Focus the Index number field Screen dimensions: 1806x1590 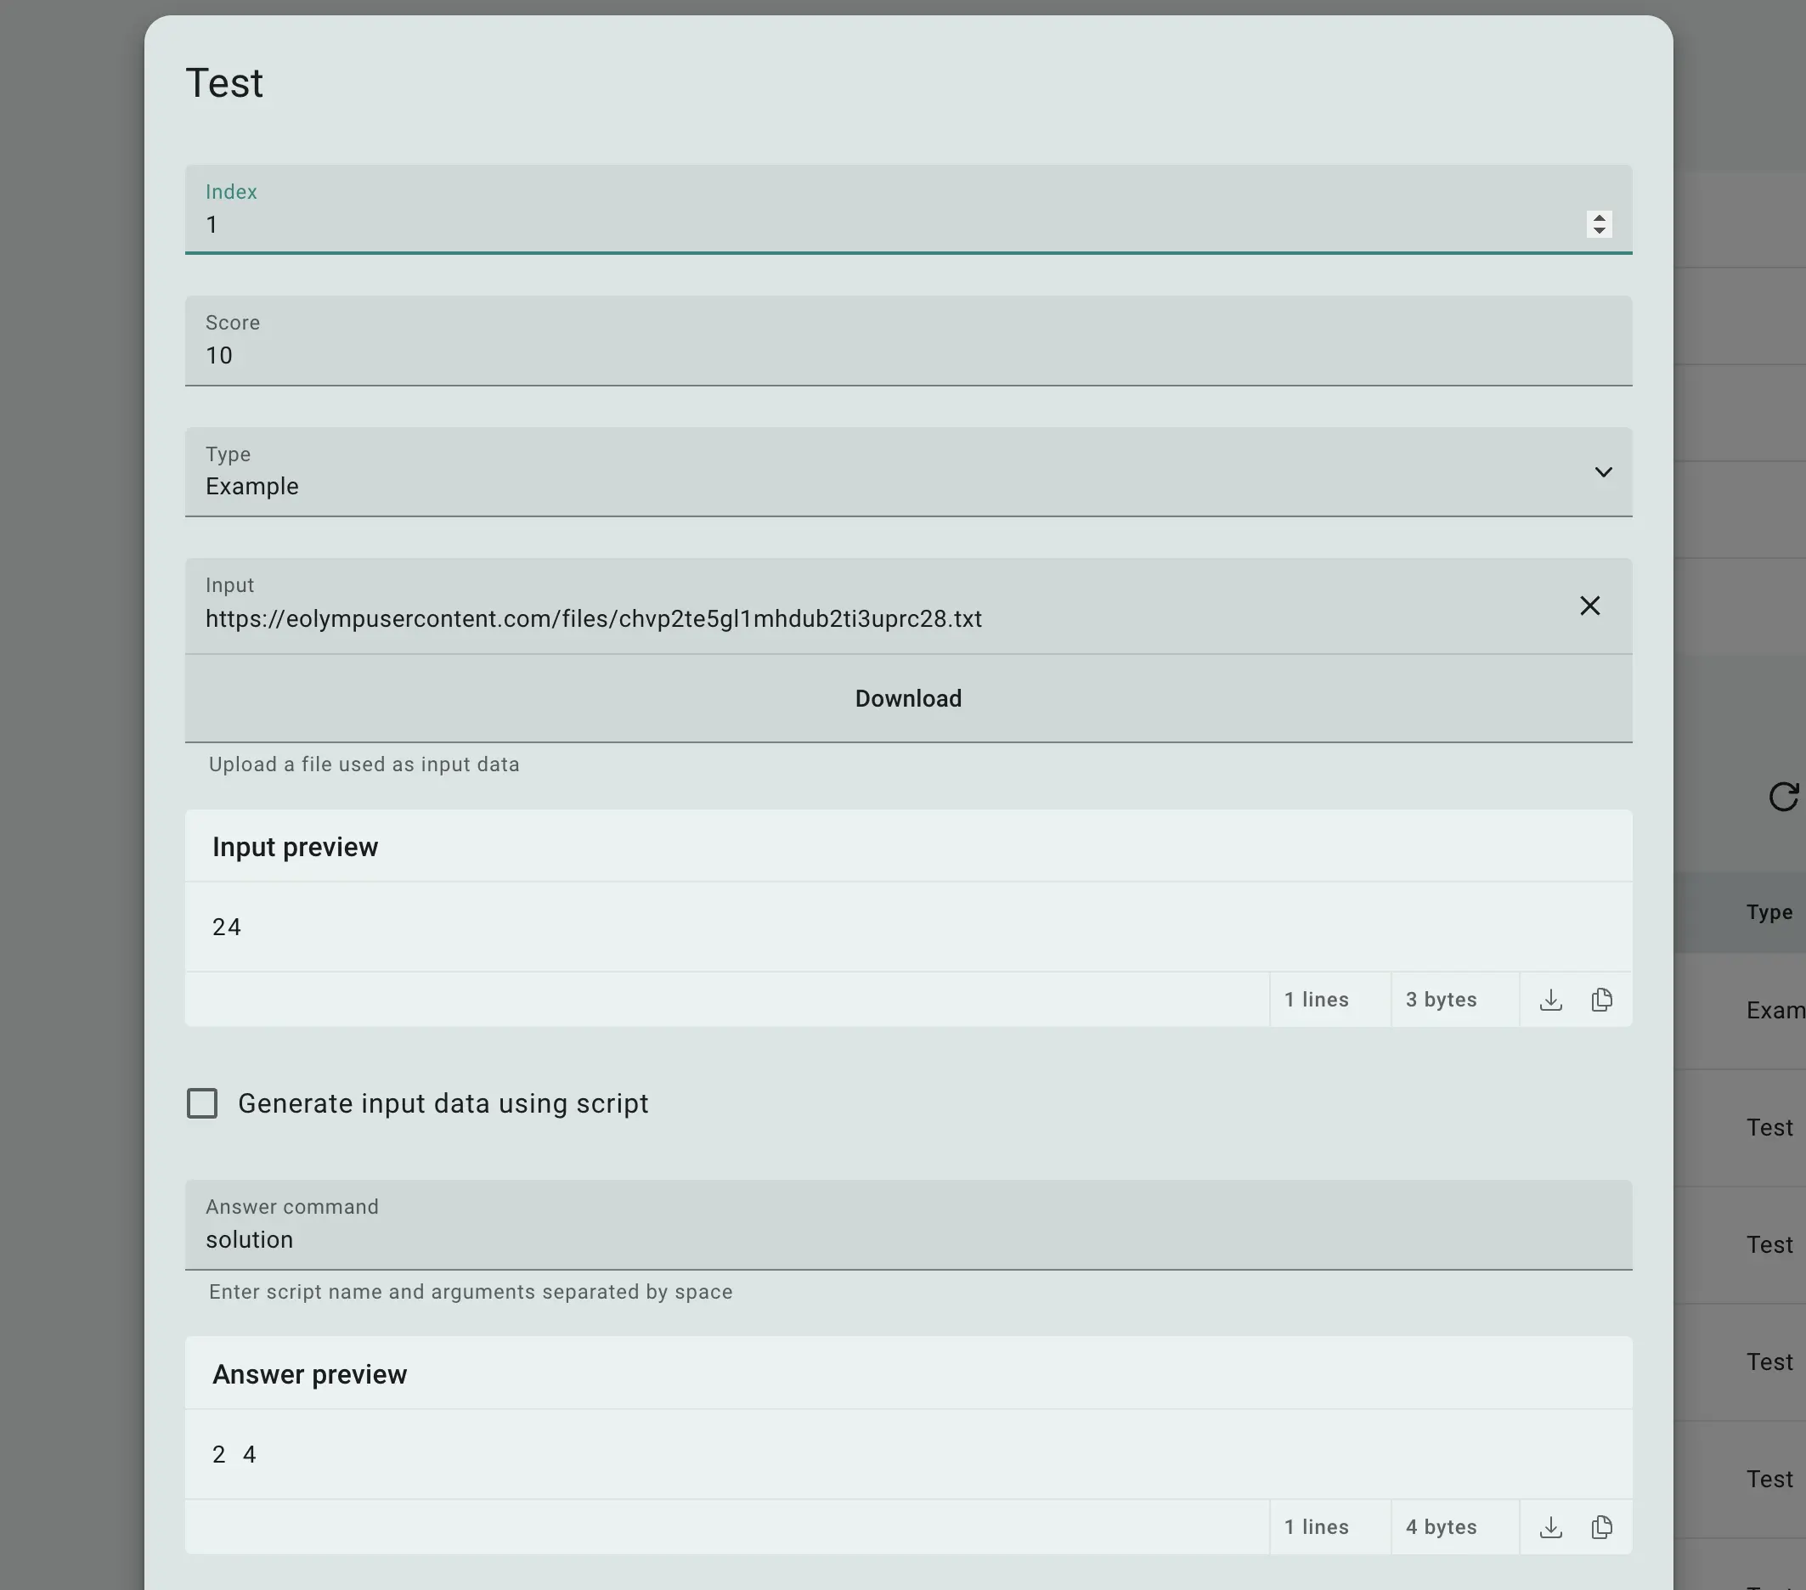883,224
